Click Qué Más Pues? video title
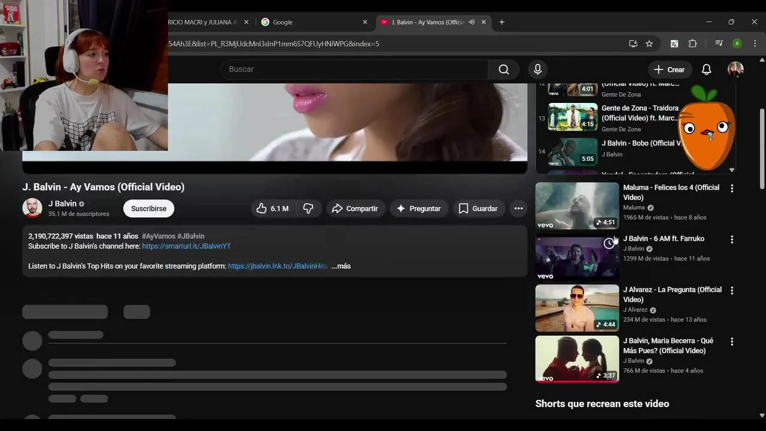This screenshot has height=431, width=766. [x=668, y=345]
